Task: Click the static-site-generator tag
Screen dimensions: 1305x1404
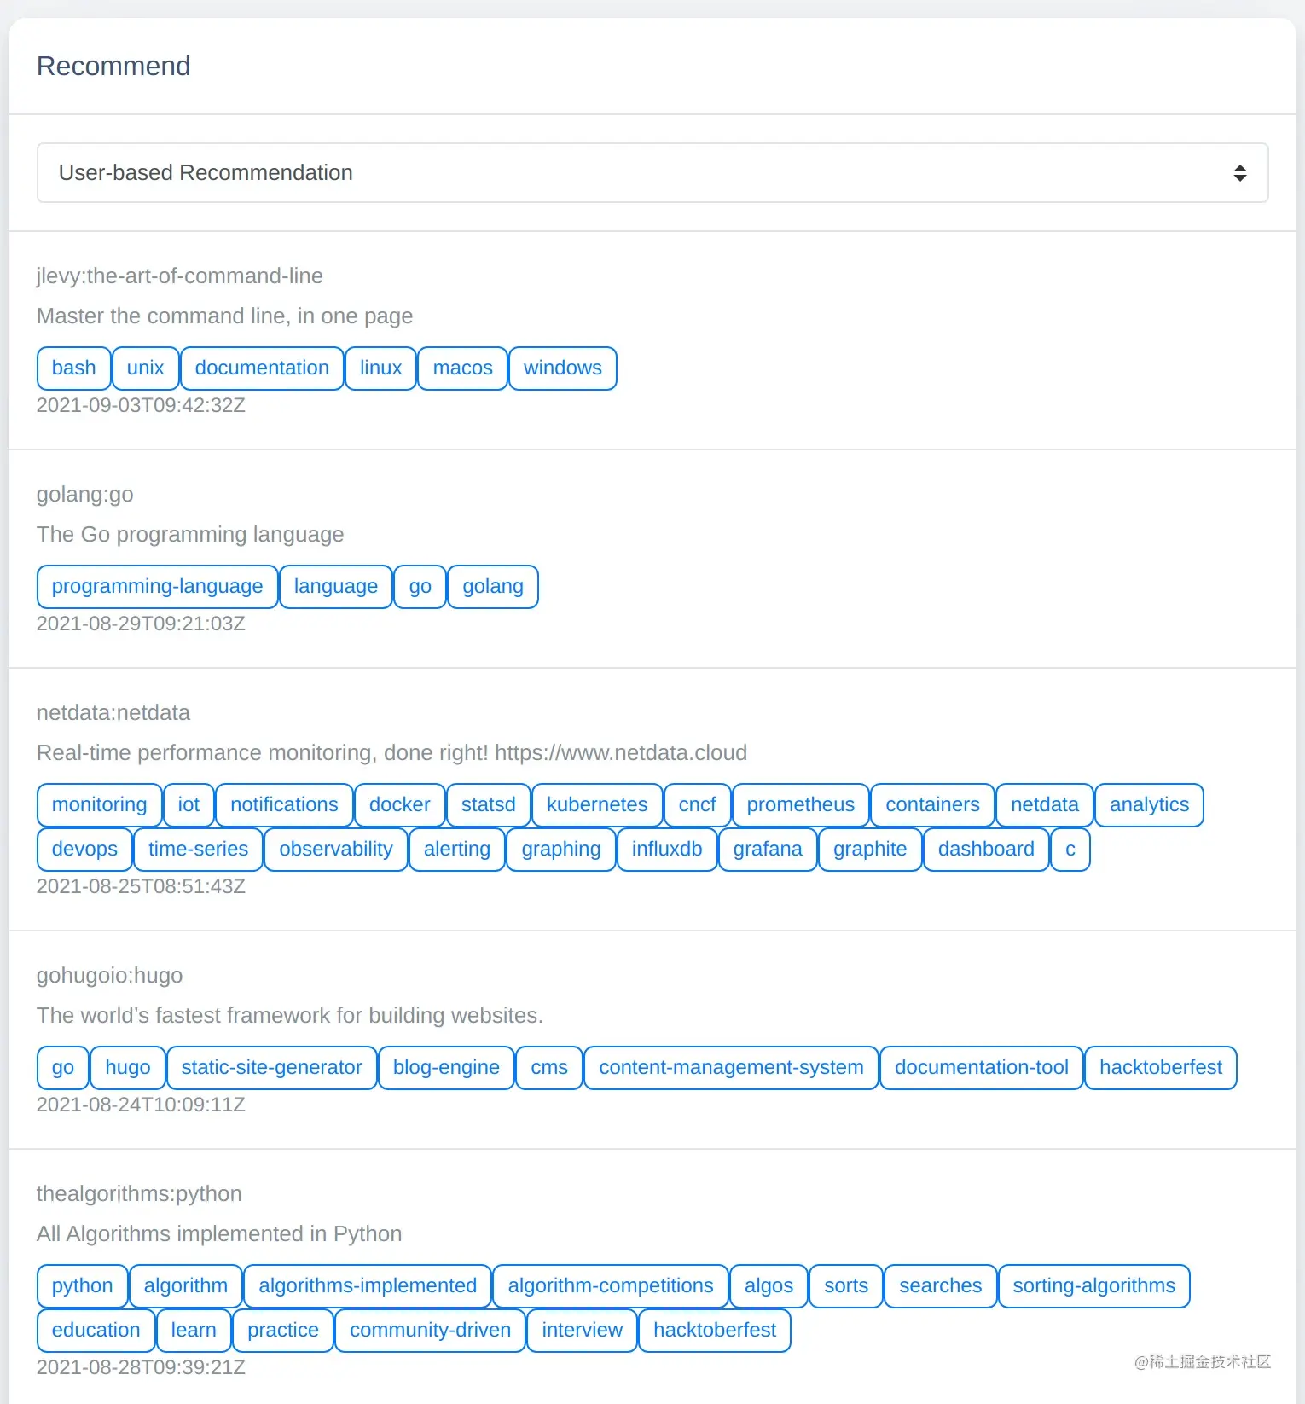Action: point(271,1068)
